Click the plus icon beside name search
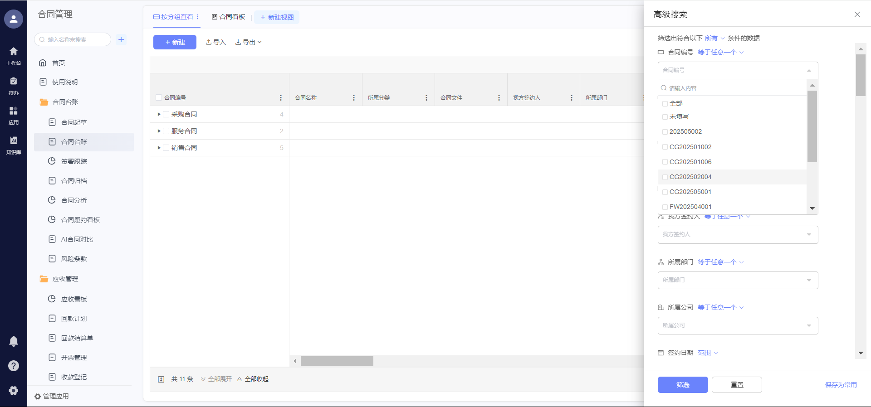Screen dimensions: 871x407 coord(121,39)
